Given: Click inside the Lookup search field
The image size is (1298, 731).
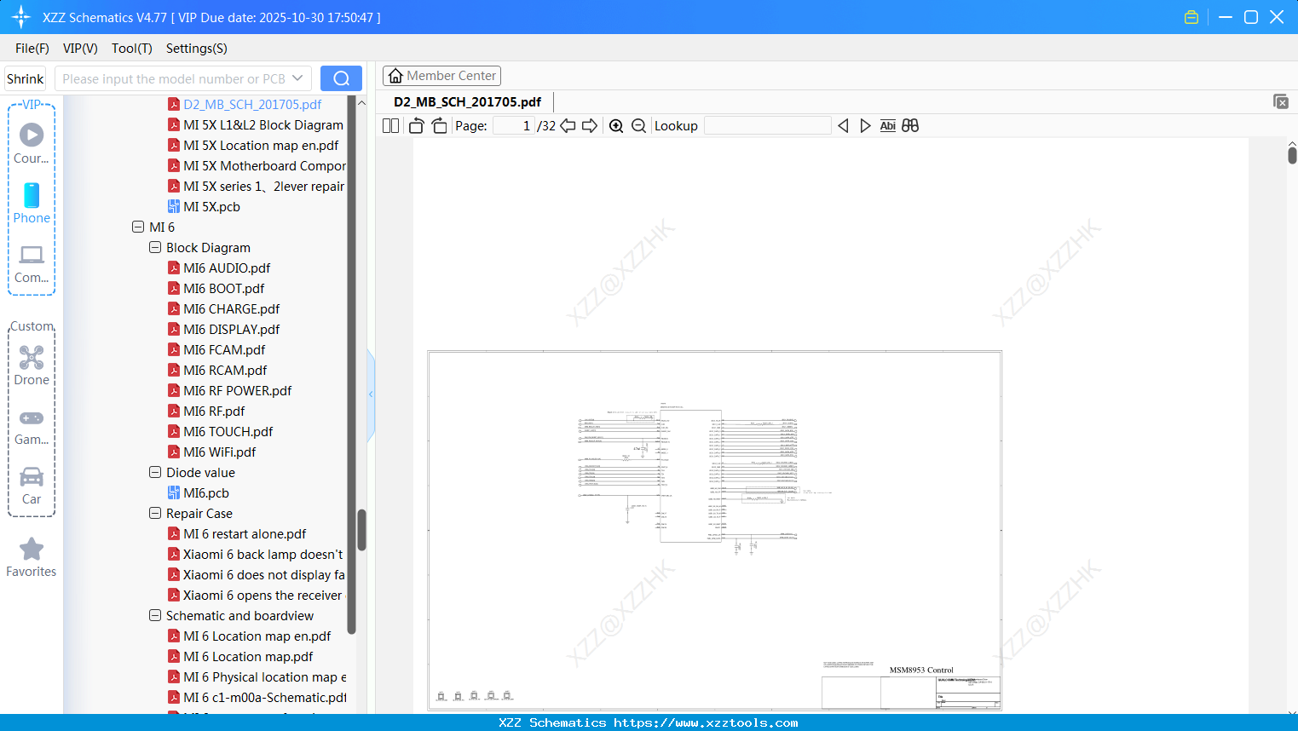Looking at the screenshot, I should [x=767, y=125].
